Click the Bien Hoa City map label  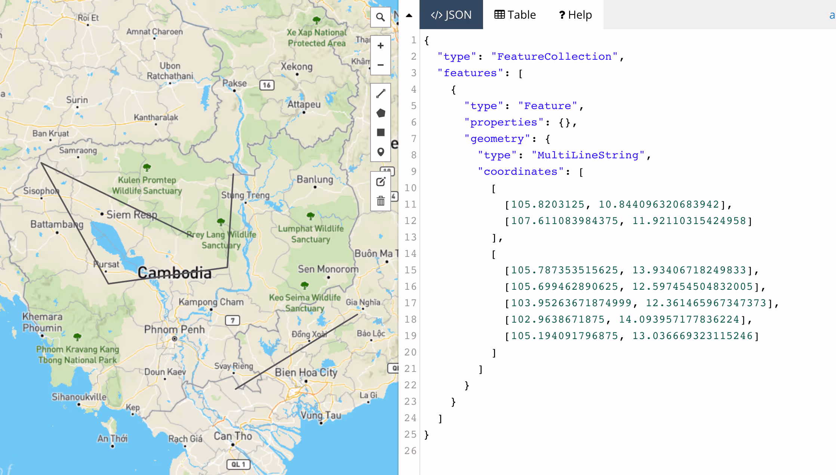point(306,372)
